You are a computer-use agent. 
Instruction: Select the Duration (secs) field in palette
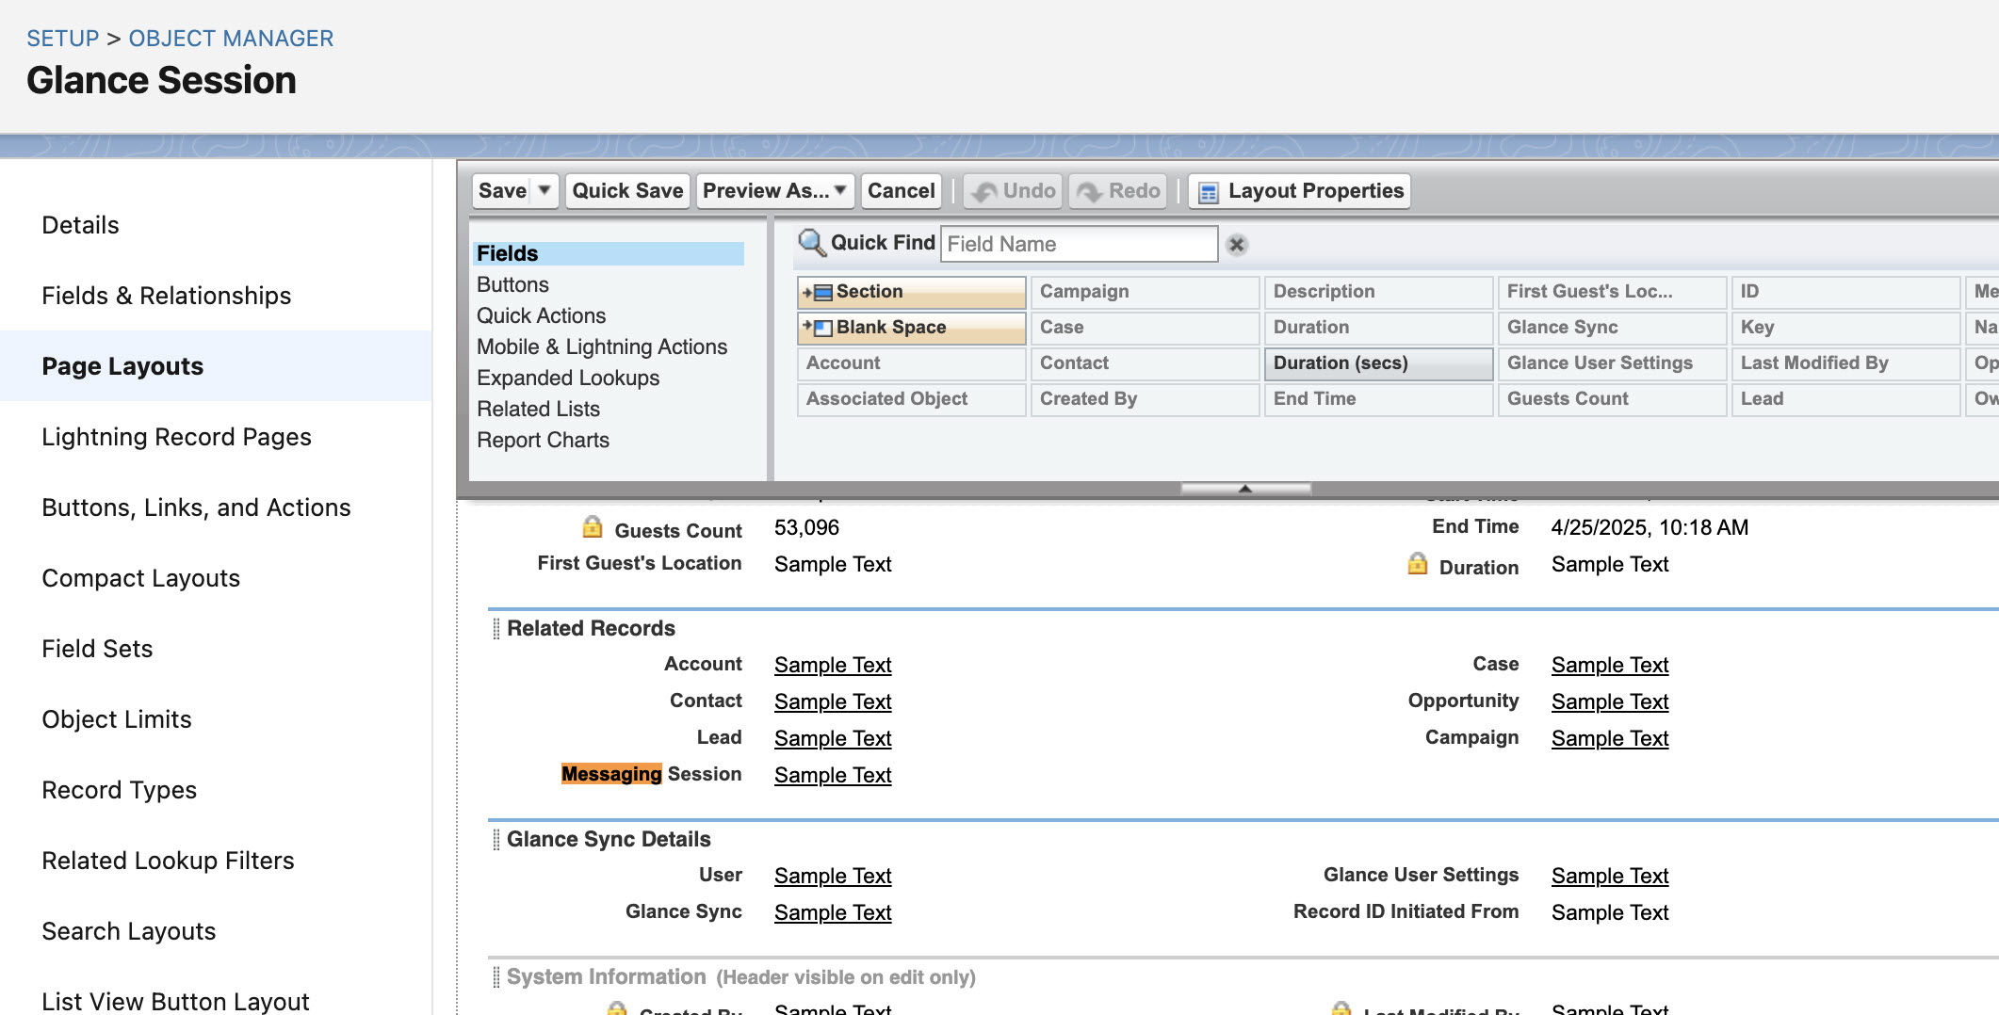point(1378,363)
